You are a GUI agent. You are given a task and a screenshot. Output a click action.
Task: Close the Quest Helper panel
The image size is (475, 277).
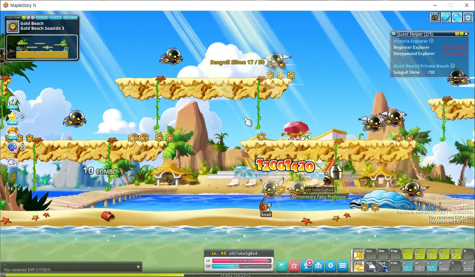tap(466, 34)
